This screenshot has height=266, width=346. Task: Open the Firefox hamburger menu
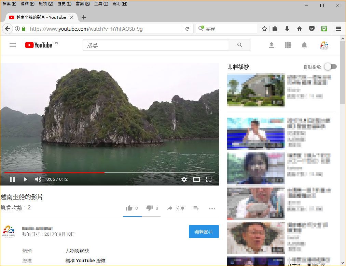pos(338,29)
